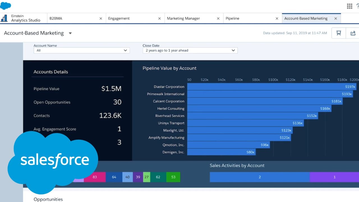
Task: Click the Einstein Analytics bar chart icon
Action: [x=4, y=18]
